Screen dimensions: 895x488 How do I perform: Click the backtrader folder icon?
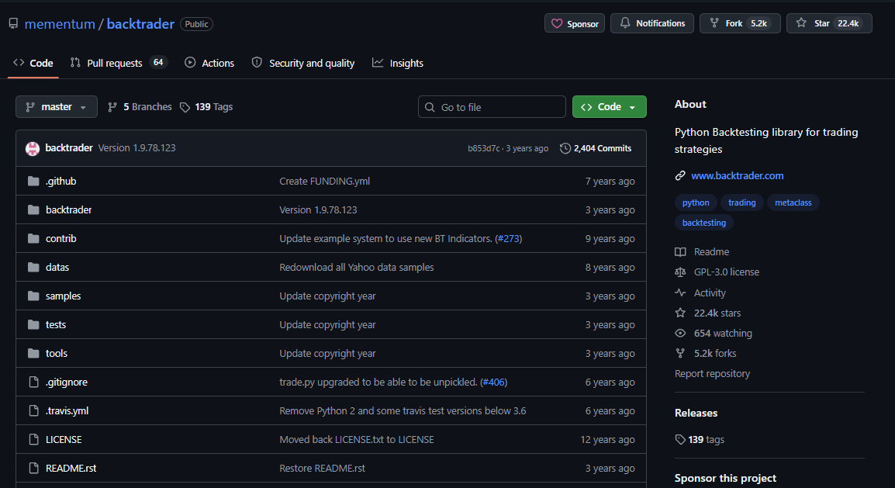click(x=33, y=209)
